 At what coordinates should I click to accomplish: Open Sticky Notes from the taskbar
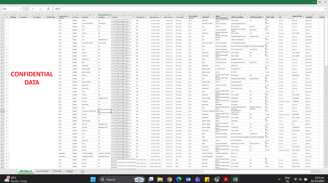(x=207, y=179)
